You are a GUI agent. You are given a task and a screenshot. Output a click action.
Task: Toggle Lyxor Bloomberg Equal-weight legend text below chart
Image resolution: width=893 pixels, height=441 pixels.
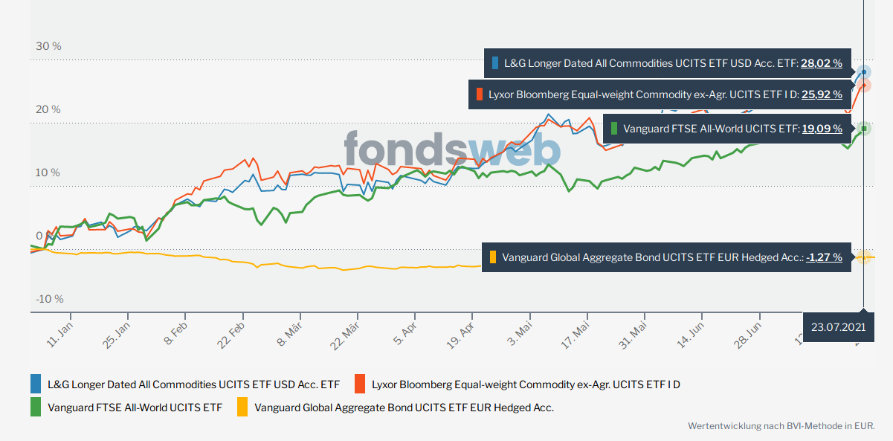tap(526, 384)
